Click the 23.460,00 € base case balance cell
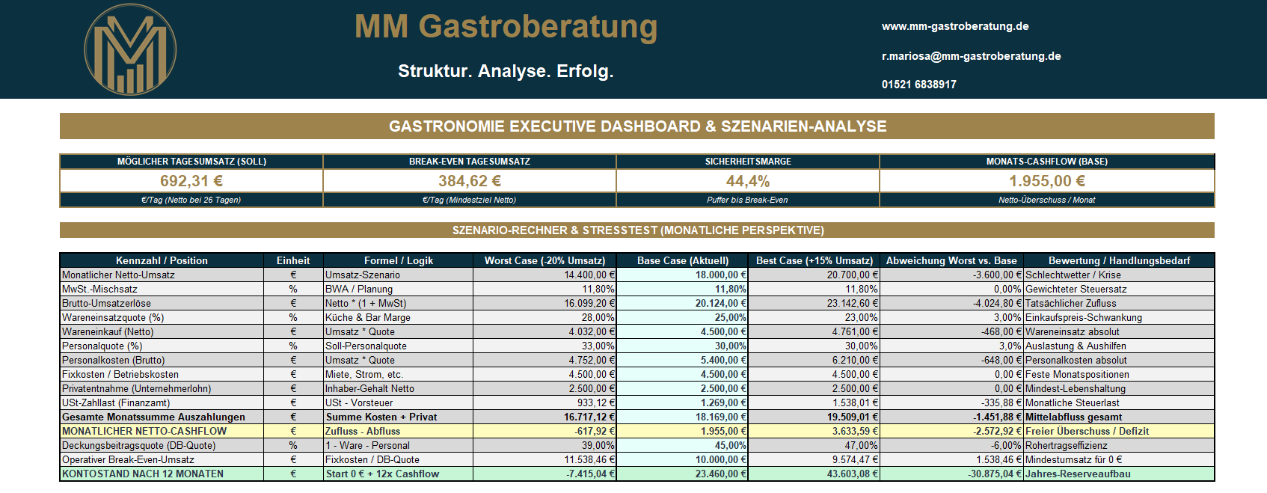1267x493 pixels. [683, 474]
